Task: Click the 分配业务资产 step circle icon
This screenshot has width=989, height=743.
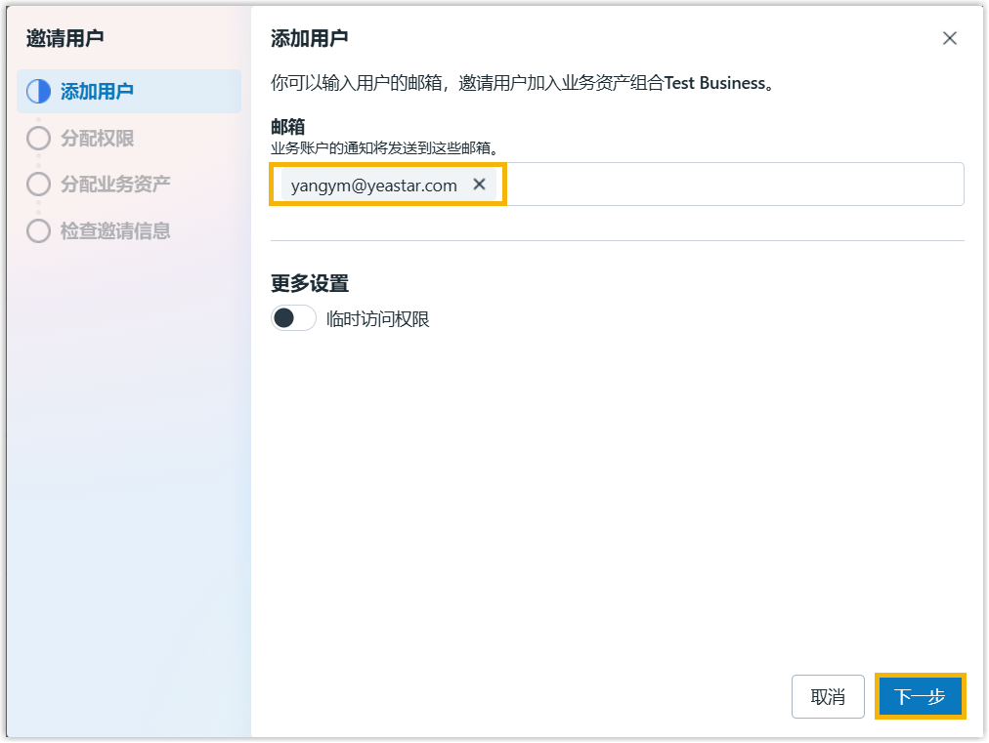Action: pos(38,185)
